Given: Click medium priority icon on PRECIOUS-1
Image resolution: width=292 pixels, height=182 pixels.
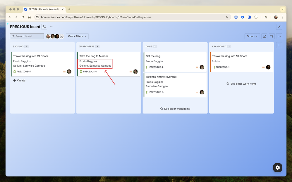Looking at the screenshot, I should coord(263,67).
